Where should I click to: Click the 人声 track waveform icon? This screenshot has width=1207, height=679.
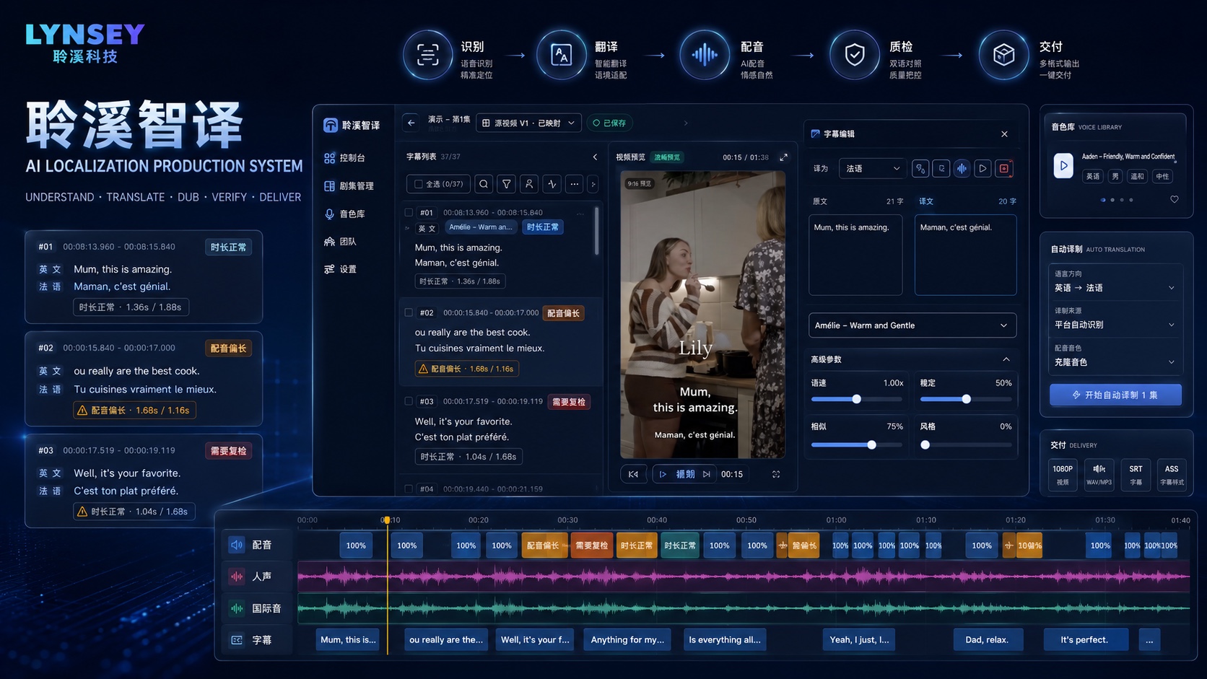pos(237,577)
